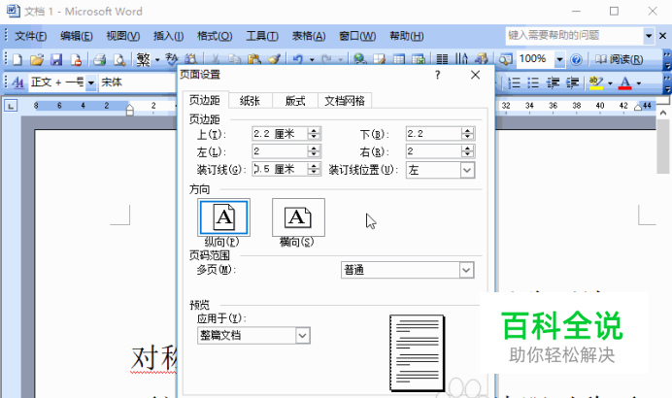Click the help search box 键入需要帮助的问题
The image size is (672, 398).
(574, 36)
